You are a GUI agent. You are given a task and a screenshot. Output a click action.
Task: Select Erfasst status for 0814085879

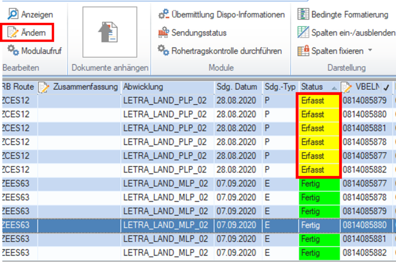[319, 101]
